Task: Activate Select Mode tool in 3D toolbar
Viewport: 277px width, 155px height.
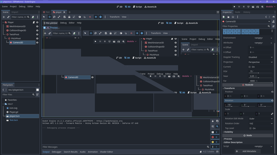Action: tap(44, 17)
